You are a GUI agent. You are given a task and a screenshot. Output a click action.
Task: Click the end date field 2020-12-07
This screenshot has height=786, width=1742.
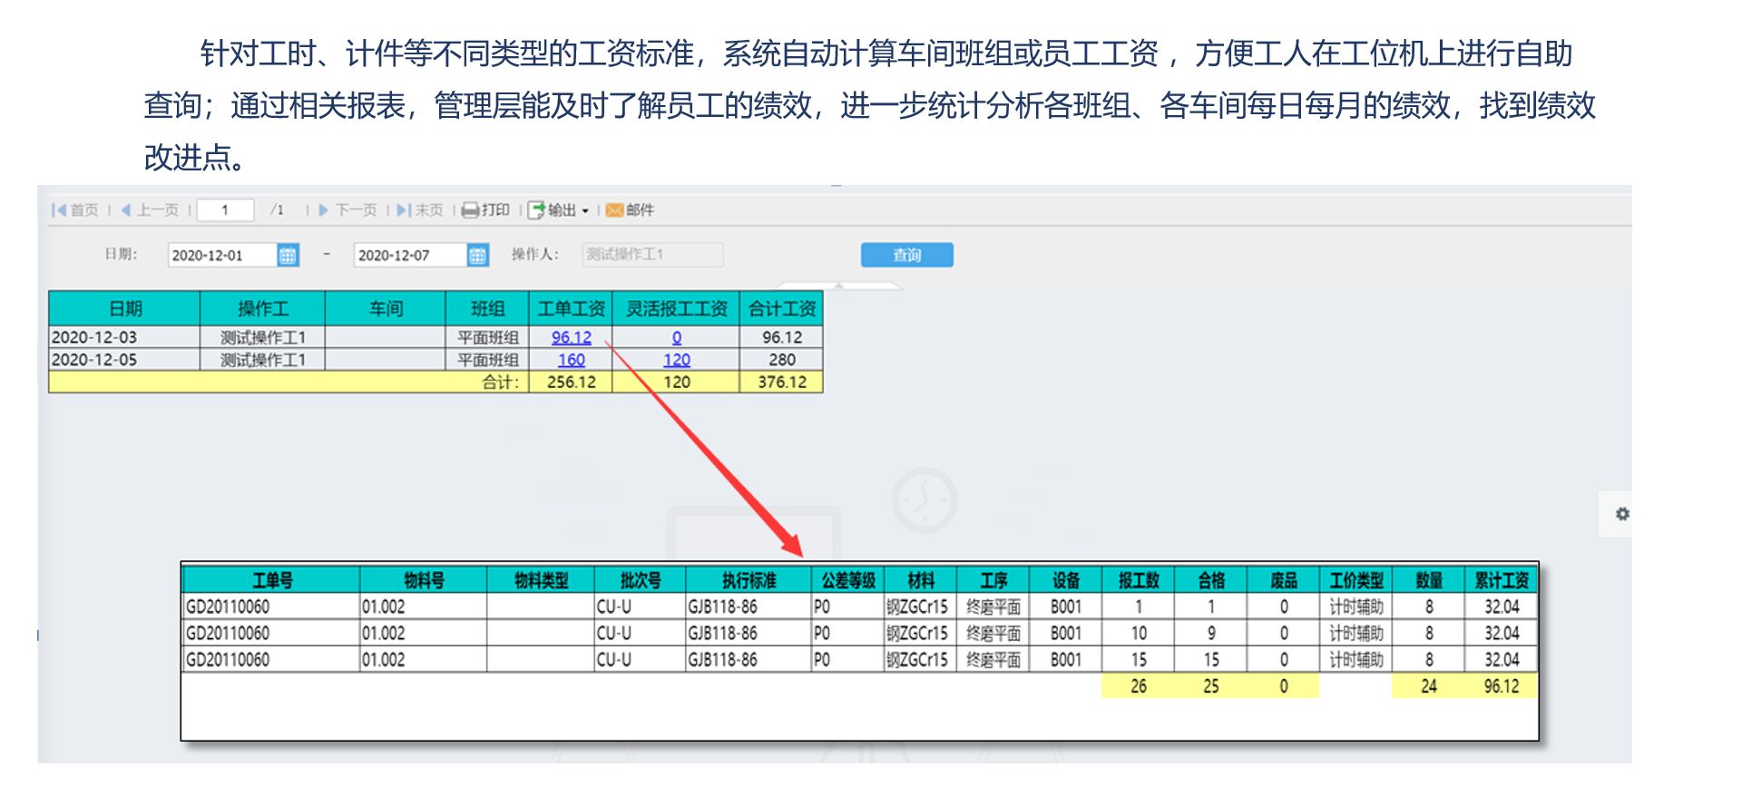(409, 256)
